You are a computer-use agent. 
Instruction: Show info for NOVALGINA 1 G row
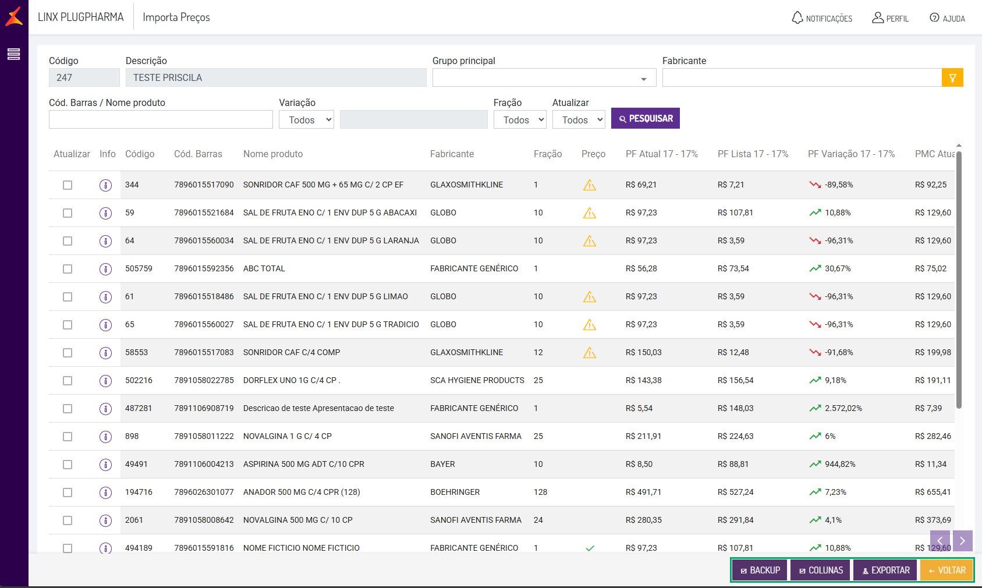[x=105, y=437]
